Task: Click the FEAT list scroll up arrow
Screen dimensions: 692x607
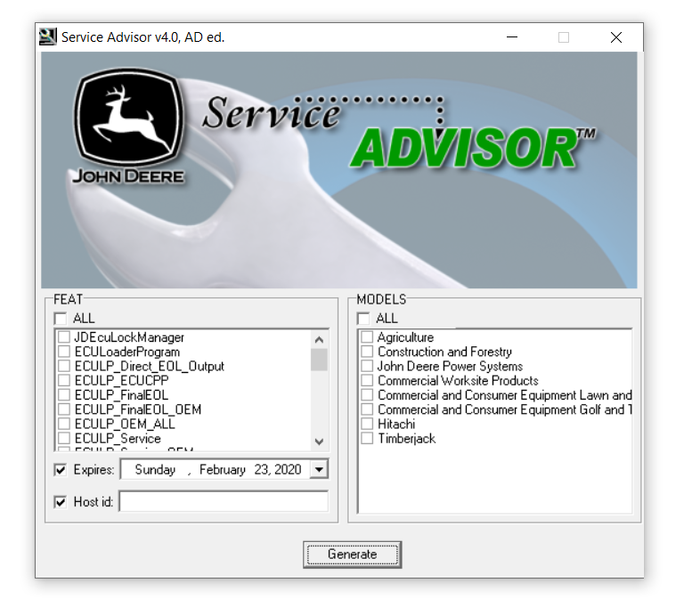Action: coord(319,340)
